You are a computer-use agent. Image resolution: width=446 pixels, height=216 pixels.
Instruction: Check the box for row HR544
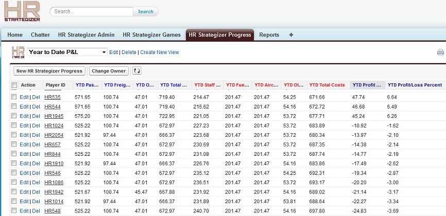coord(14,106)
